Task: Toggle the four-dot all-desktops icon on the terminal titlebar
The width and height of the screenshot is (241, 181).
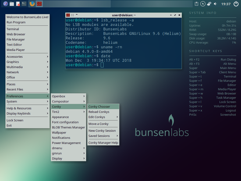Action: pyautogui.click(x=72, y=15)
